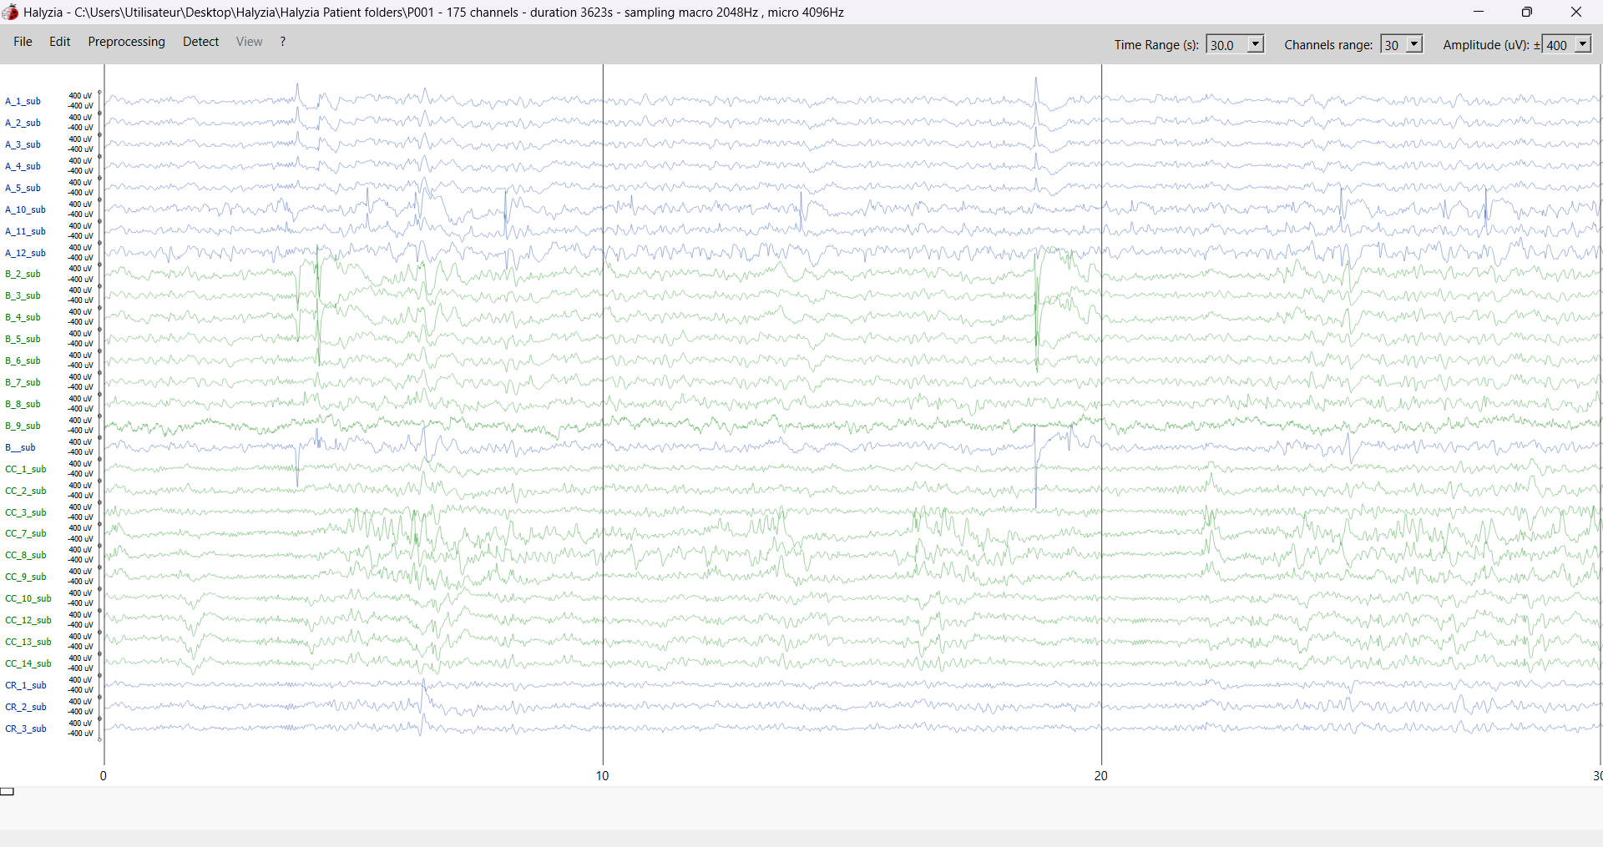Restore down the Halyzia window
The height and width of the screenshot is (847, 1603).
1526,12
